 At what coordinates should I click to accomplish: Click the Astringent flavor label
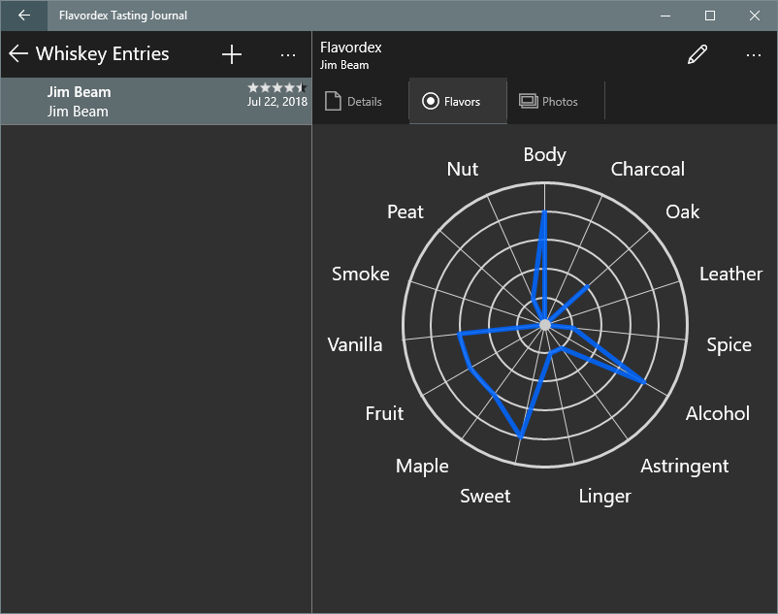coord(684,467)
